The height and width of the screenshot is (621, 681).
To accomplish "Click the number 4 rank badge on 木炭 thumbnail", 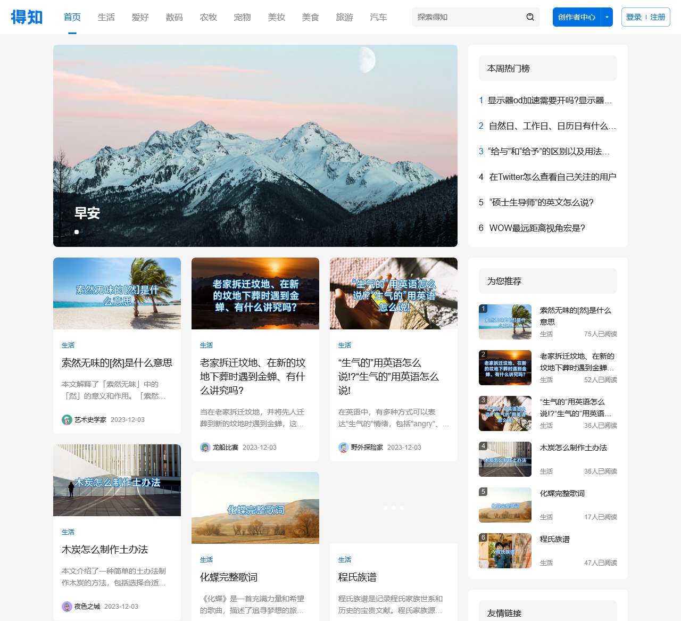I will [483, 445].
